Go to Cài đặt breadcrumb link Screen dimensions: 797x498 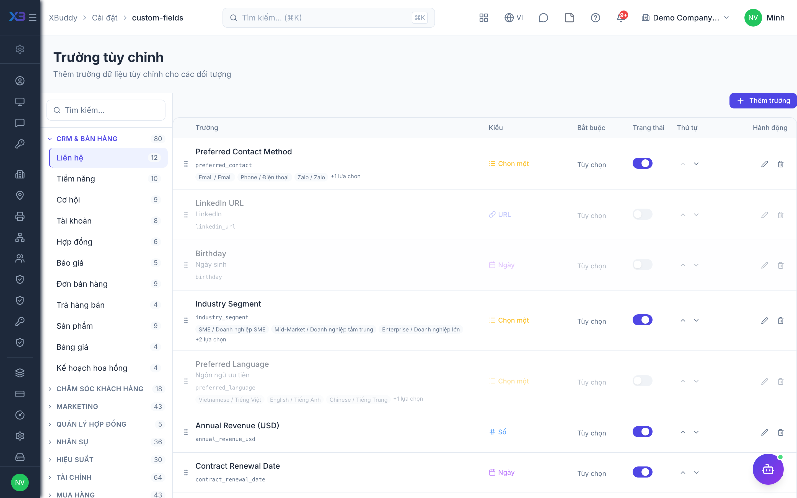tap(104, 17)
